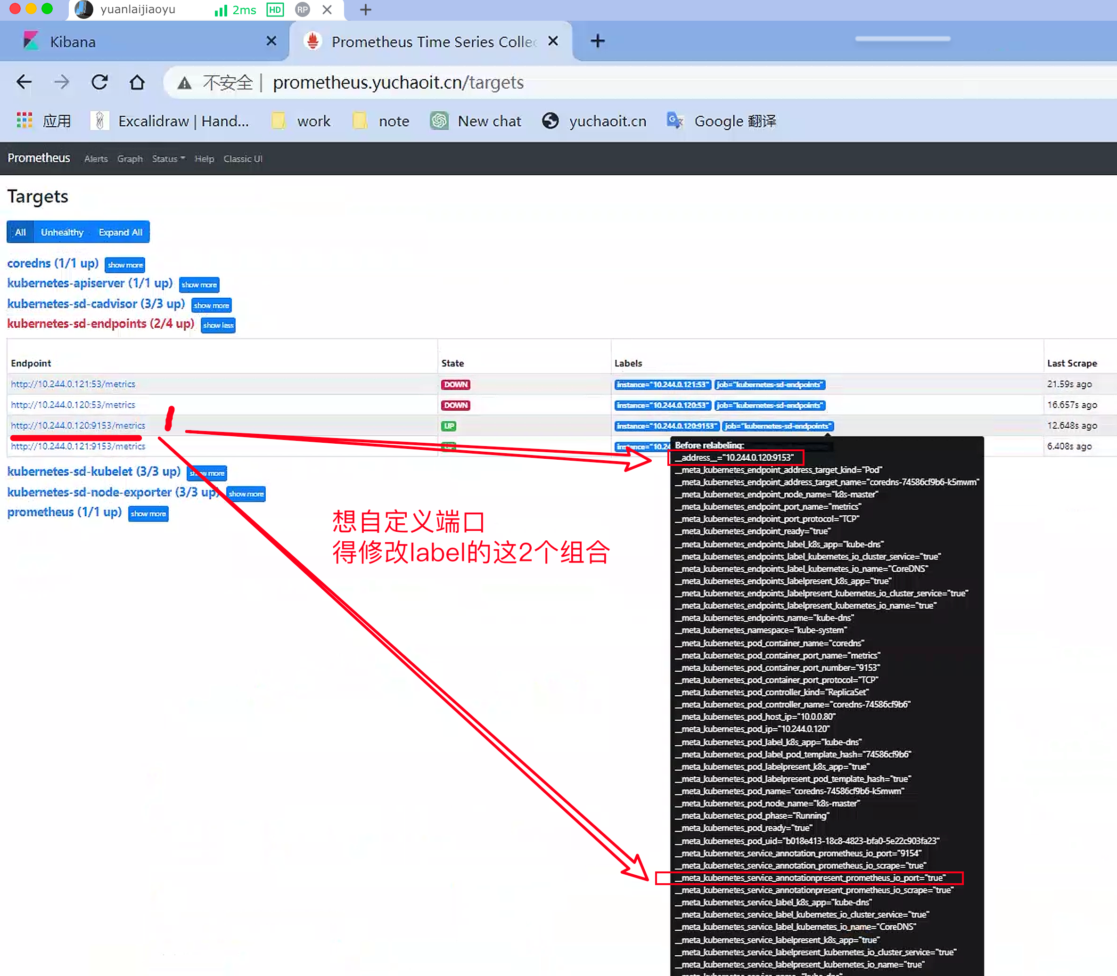Image resolution: width=1117 pixels, height=976 pixels.
Task: Collapse kubernetes-sd-endpoints with show less
Action: [218, 325]
